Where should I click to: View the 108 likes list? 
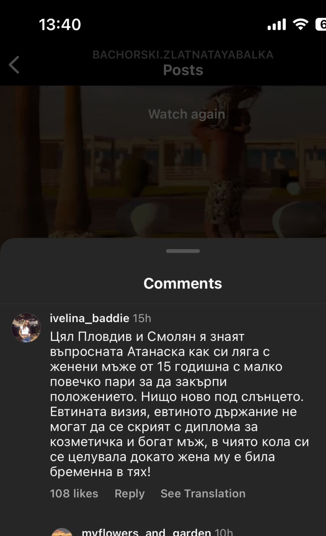(x=74, y=493)
